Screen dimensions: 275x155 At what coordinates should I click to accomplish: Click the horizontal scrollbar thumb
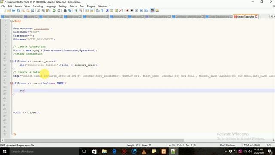94,140
